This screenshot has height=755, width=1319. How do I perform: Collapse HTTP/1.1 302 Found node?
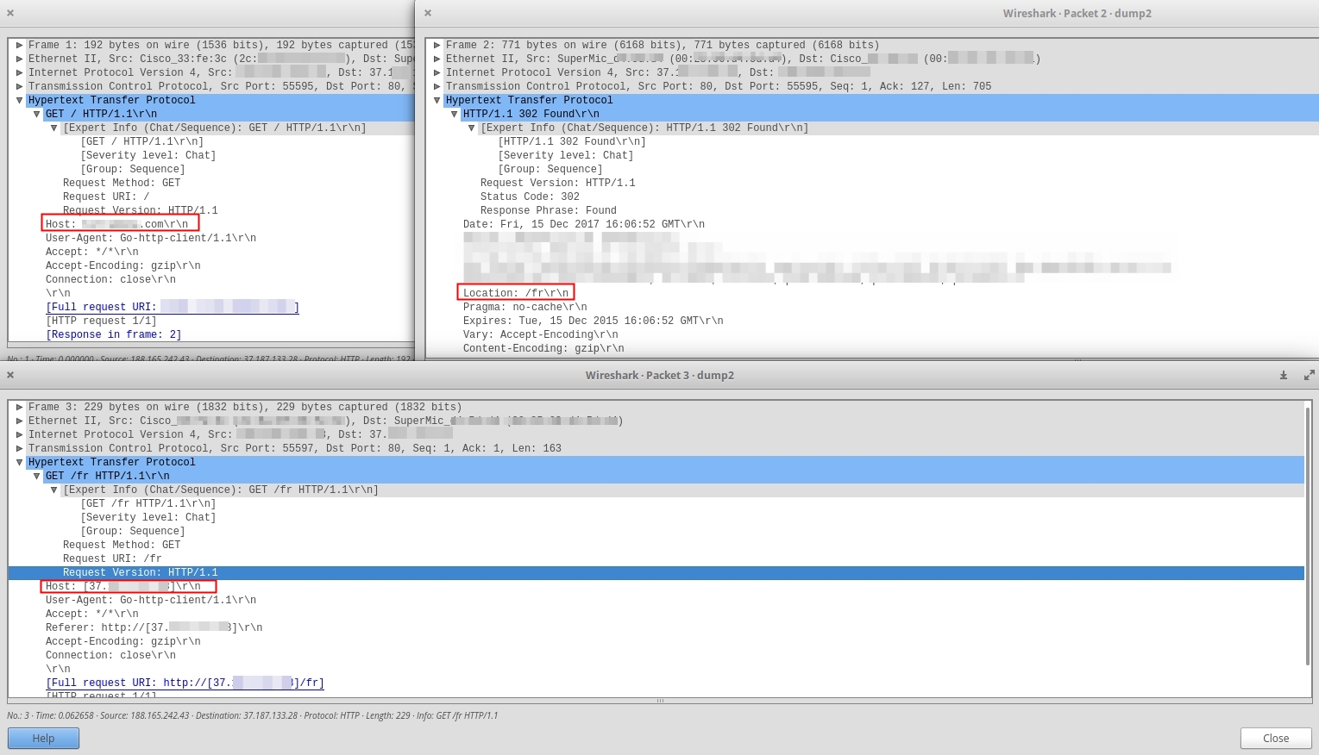click(x=454, y=114)
